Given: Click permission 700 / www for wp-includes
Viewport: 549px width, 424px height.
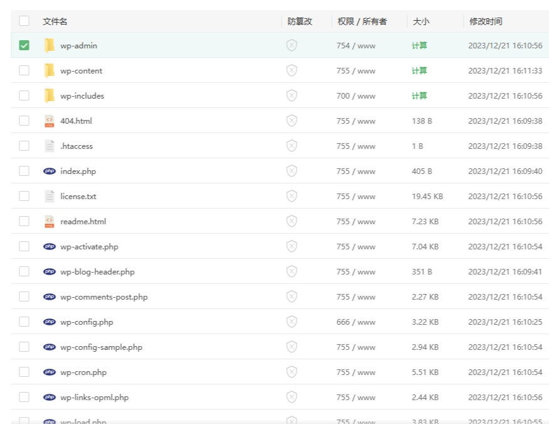Looking at the screenshot, I should click(356, 96).
